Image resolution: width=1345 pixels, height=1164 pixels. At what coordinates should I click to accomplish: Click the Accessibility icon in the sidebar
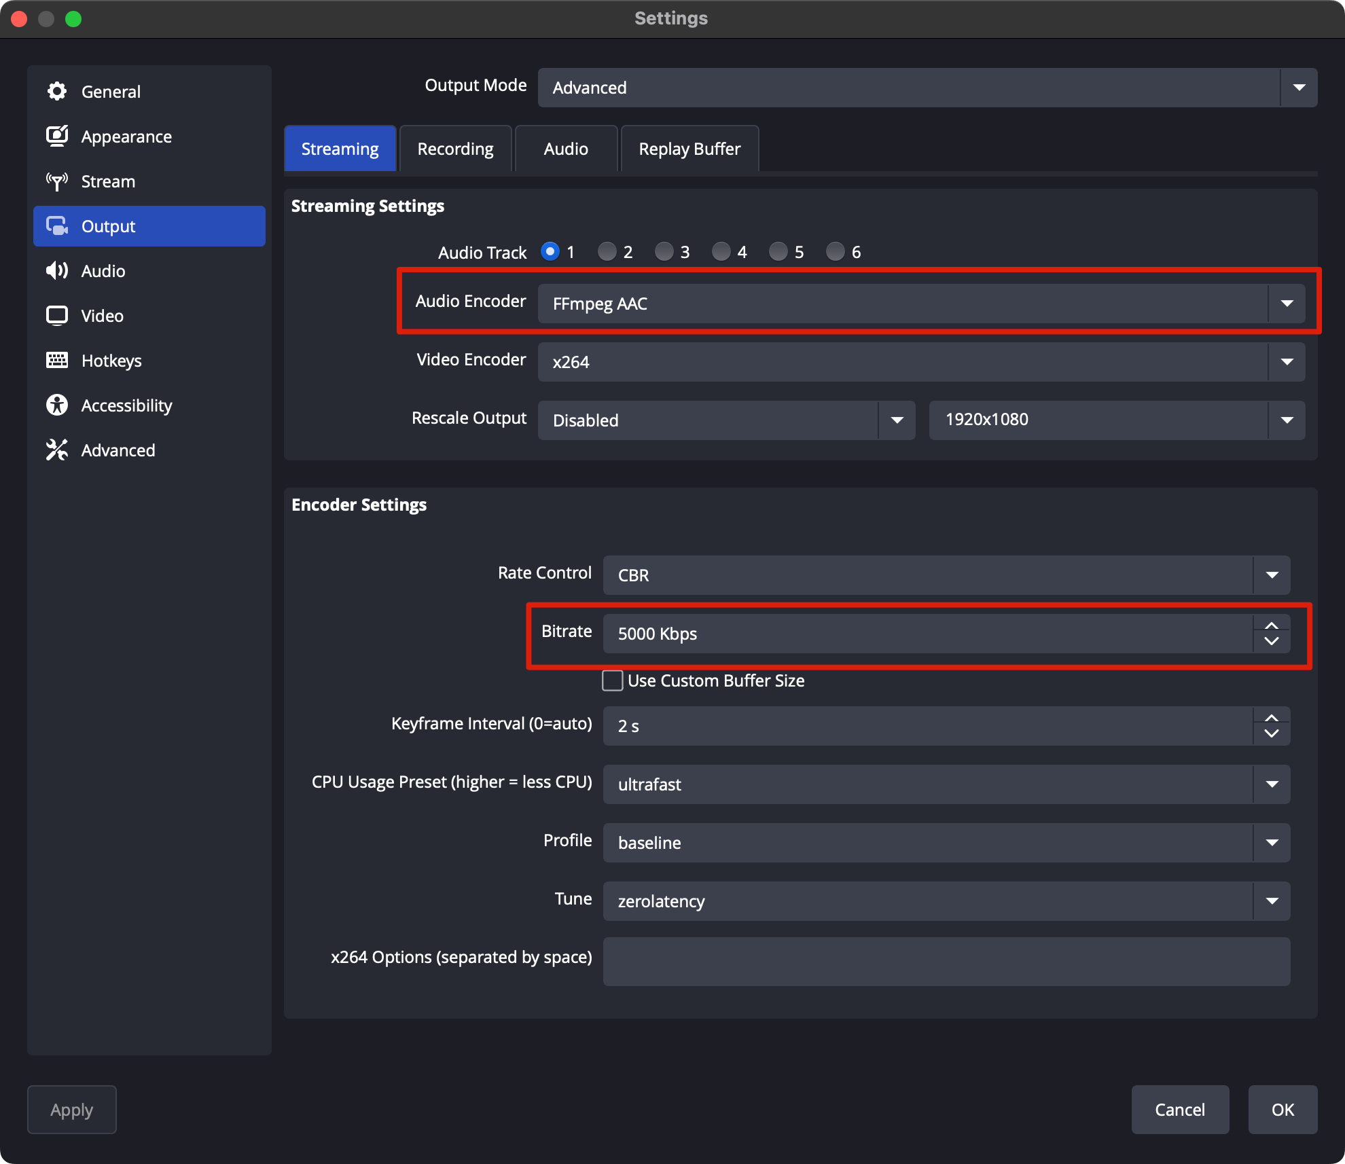pos(57,405)
